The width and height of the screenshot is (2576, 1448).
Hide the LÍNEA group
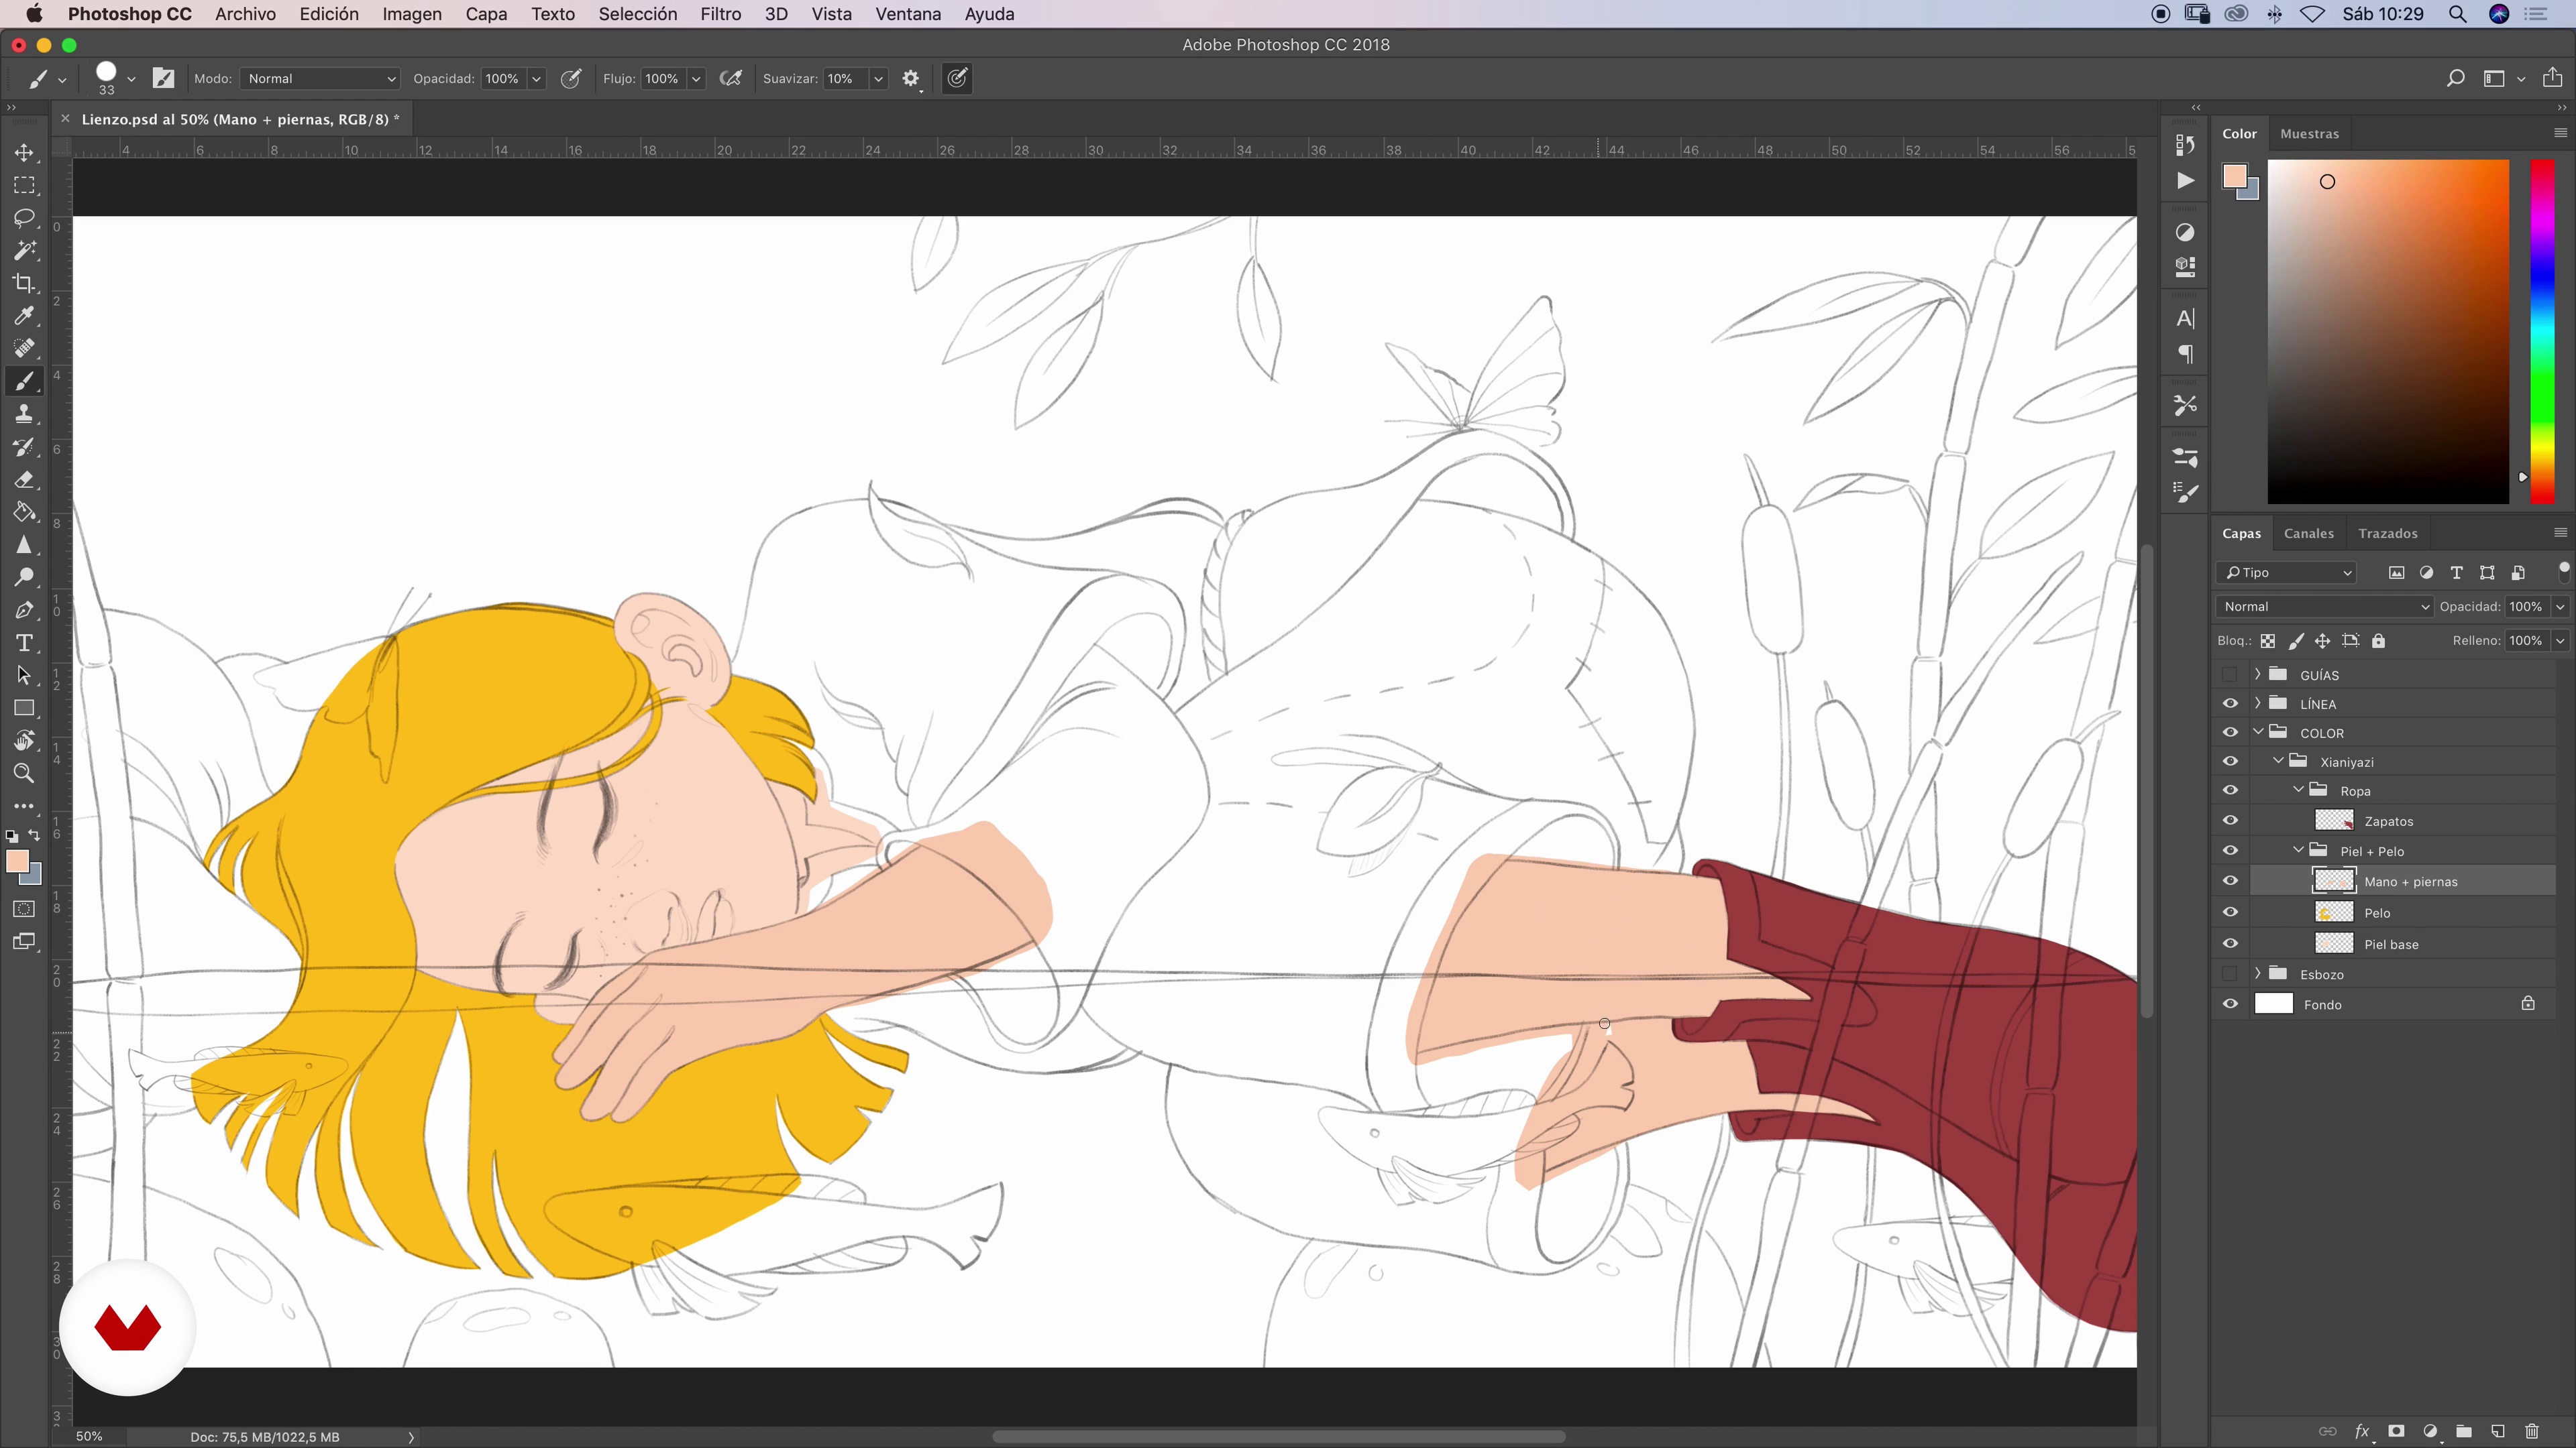2230,703
